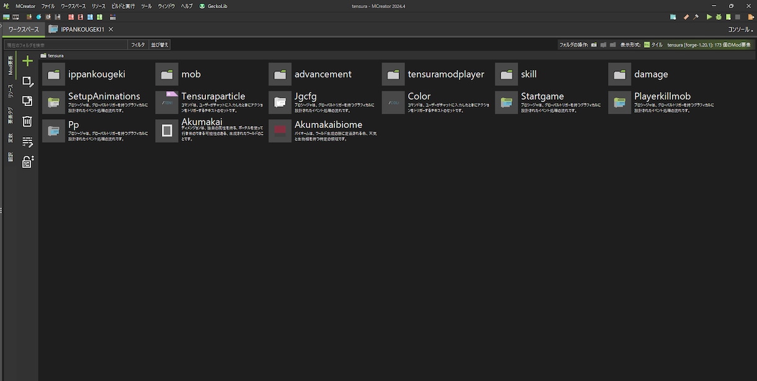Select the Playerkillmob procedure element
757x381 pixels.
click(x=663, y=102)
